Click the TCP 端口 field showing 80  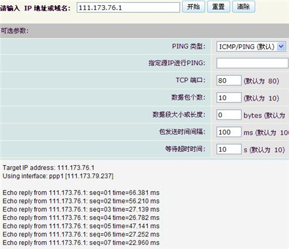(x=229, y=80)
